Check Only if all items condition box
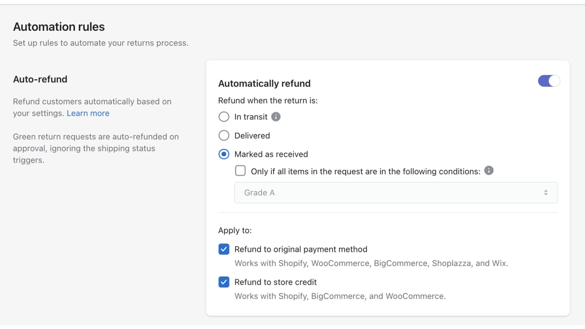The width and height of the screenshot is (585, 329). (240, 171)
